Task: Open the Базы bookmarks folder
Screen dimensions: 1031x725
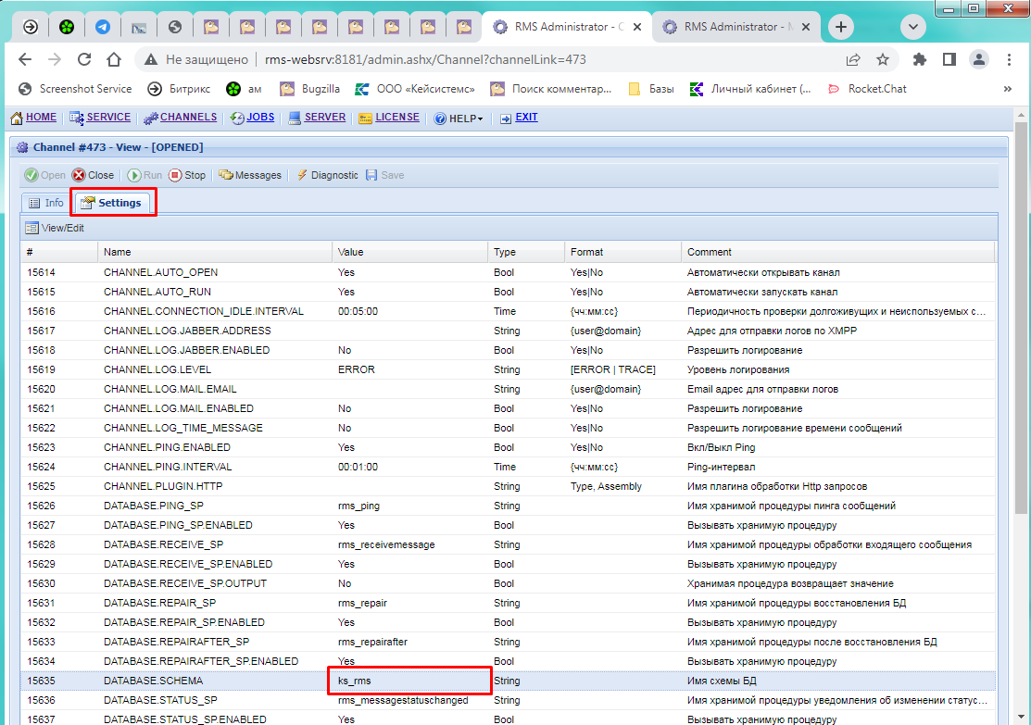Action: 651,89
